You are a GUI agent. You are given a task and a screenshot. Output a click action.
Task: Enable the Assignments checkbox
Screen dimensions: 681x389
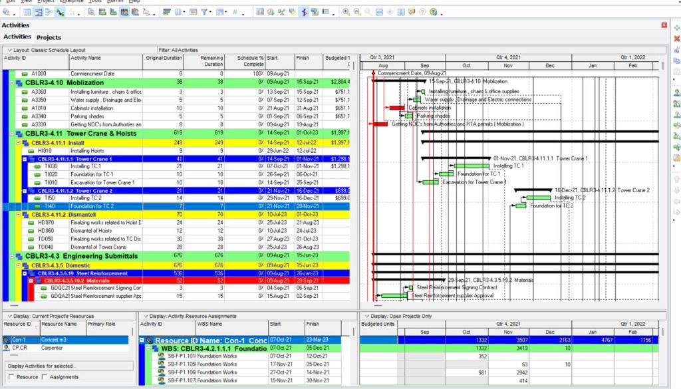[45, 377]
